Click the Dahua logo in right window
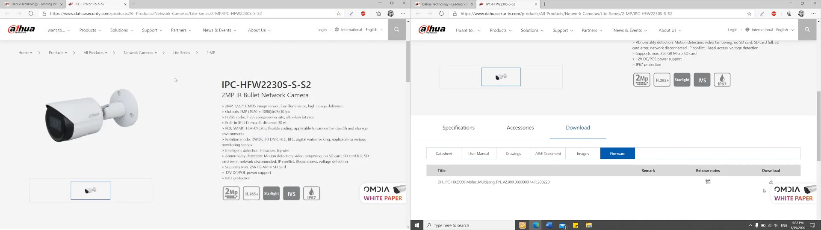Screen dimensions: 821x230 click(432, 29)
